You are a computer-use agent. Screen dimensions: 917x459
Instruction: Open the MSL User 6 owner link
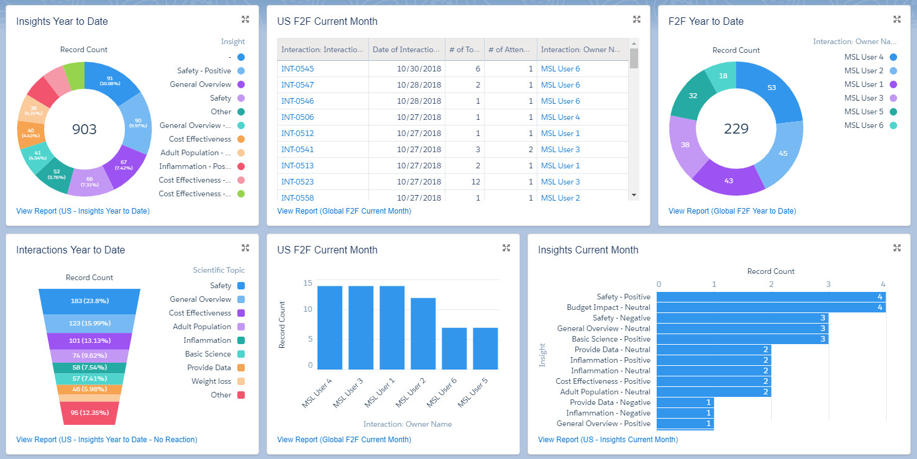[560, 68]
